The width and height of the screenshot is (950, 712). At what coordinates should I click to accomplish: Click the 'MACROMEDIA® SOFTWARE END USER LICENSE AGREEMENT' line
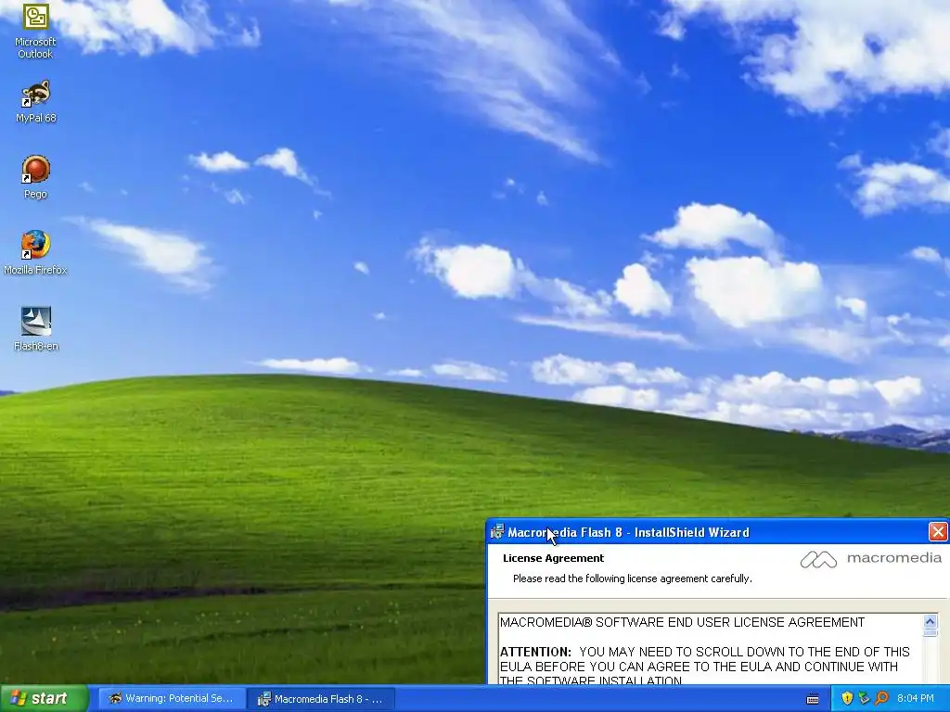point(682,622)
